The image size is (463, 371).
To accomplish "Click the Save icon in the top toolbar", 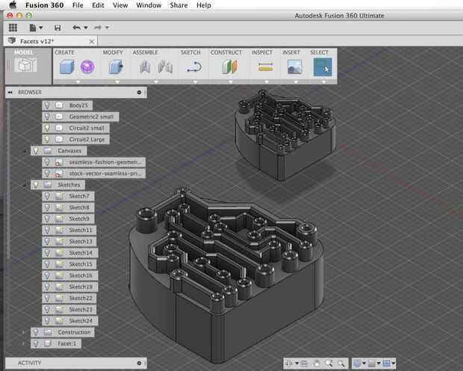I will point(58,28).
